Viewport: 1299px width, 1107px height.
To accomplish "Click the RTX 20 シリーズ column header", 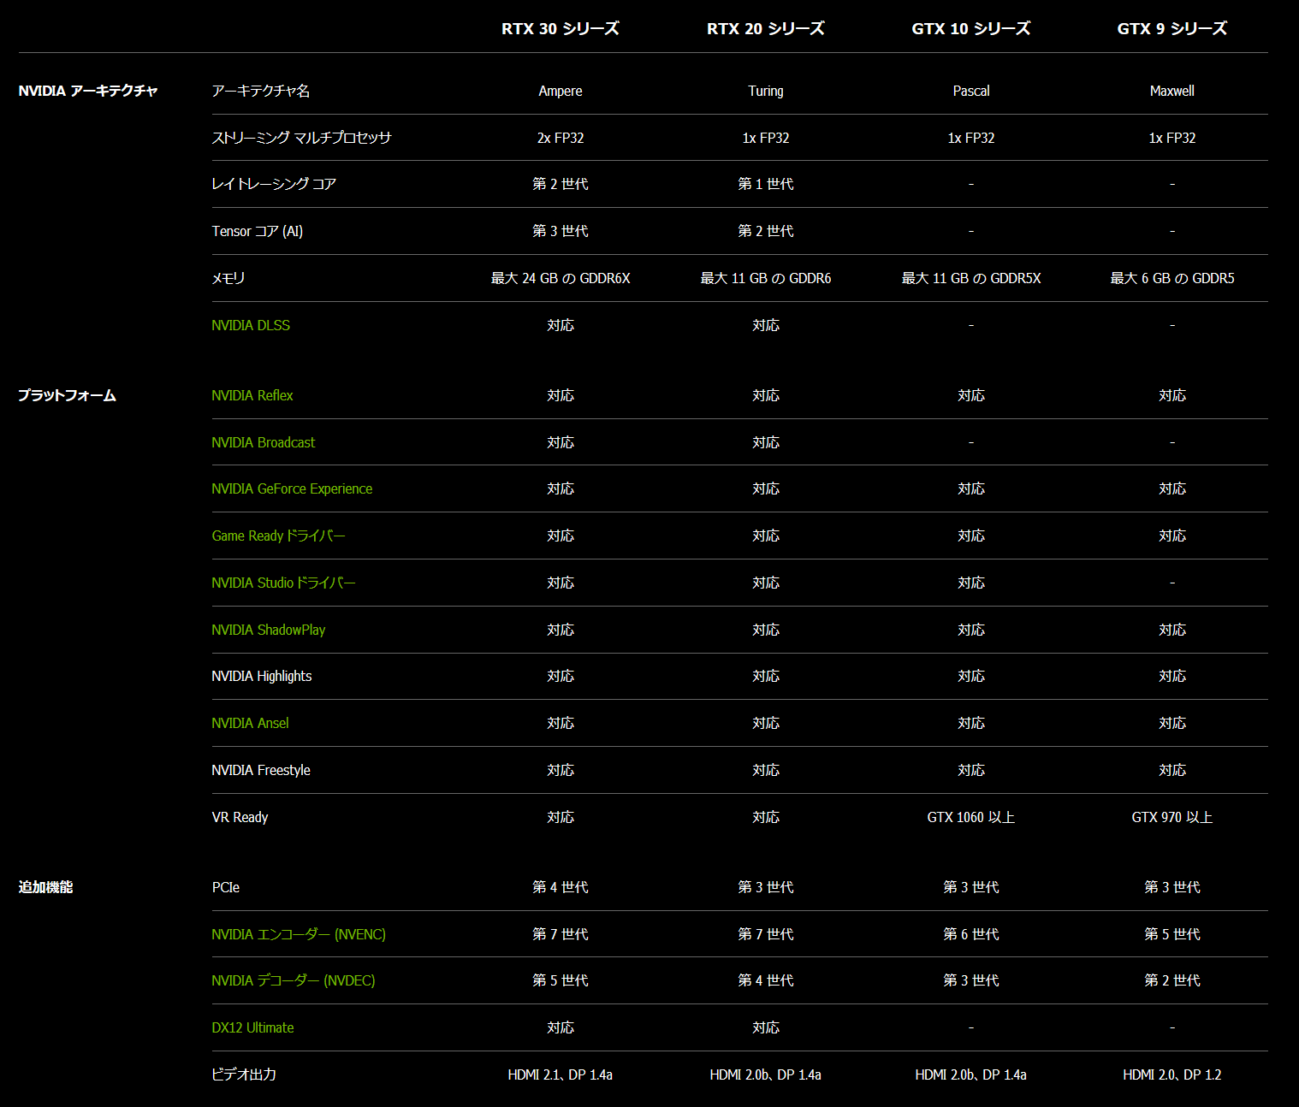I will [x=766, y=28].
